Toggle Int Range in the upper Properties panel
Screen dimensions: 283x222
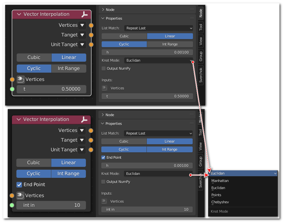point(170,44)
